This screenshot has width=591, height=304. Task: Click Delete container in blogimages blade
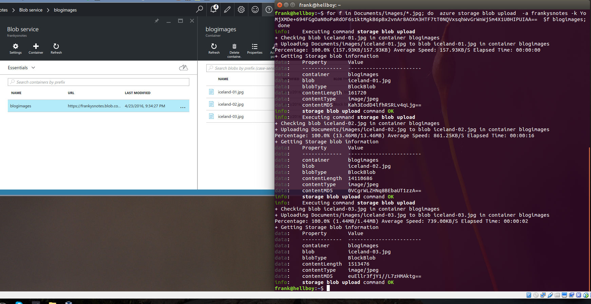tap(234, 51)
